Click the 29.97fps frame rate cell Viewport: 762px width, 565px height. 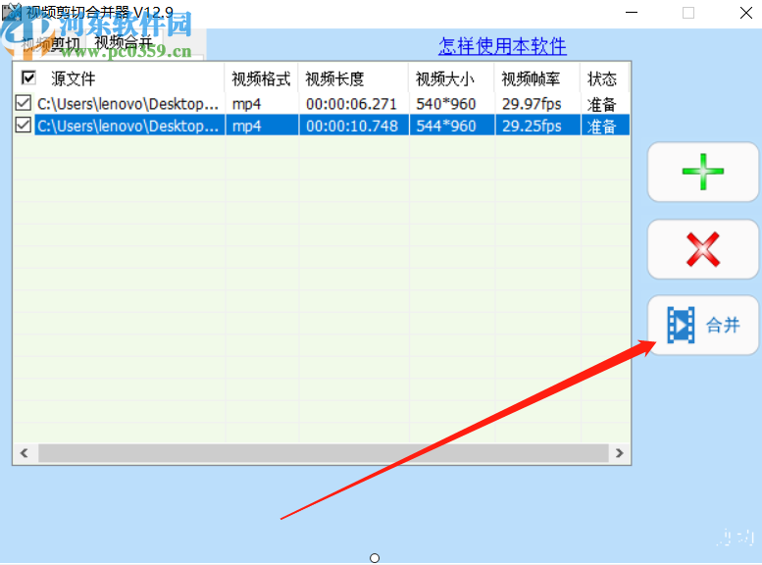click(532, 104)
